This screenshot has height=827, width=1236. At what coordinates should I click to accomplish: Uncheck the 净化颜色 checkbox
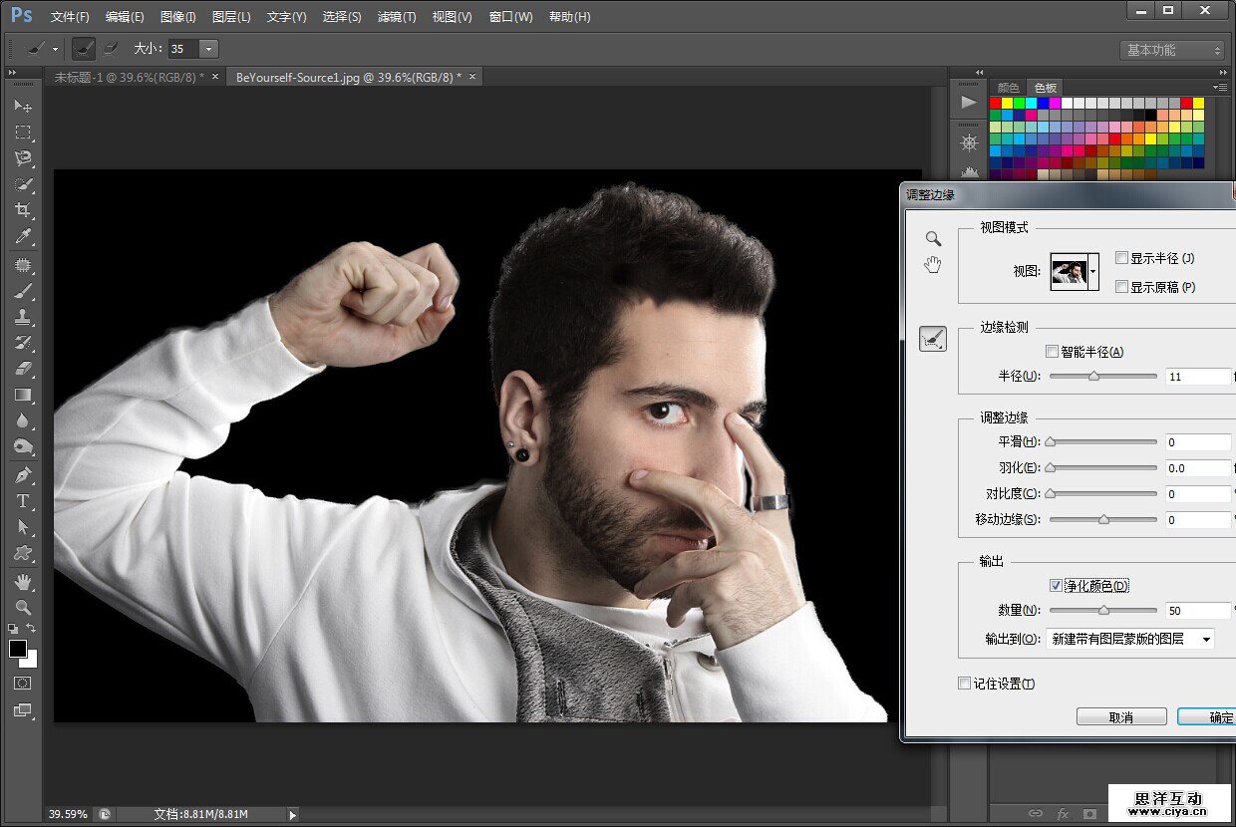[x=1056, y=586]
